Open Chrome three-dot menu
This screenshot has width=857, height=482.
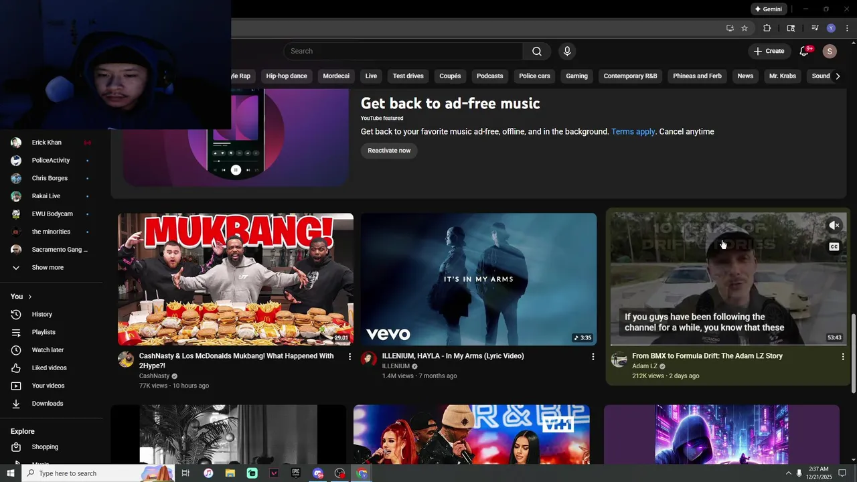[847, 28]
